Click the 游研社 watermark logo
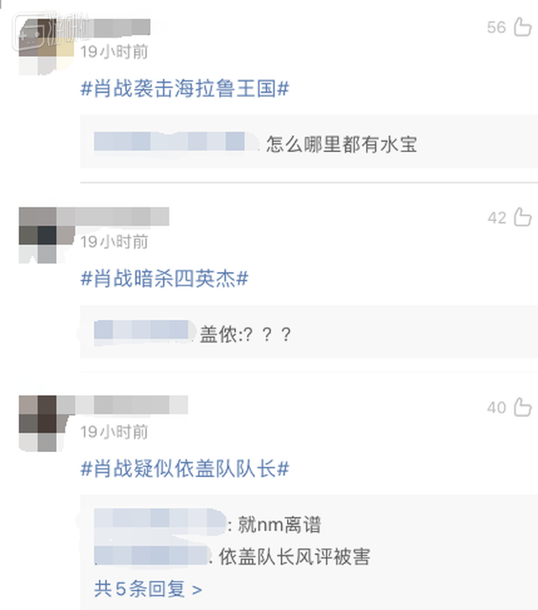The image size is (538, 610). (50, 32)
